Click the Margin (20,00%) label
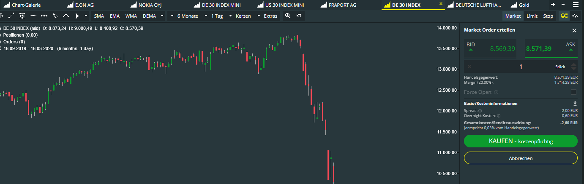Image resolution: width=584 pixels, height=184 pixels. click(478, 82)
